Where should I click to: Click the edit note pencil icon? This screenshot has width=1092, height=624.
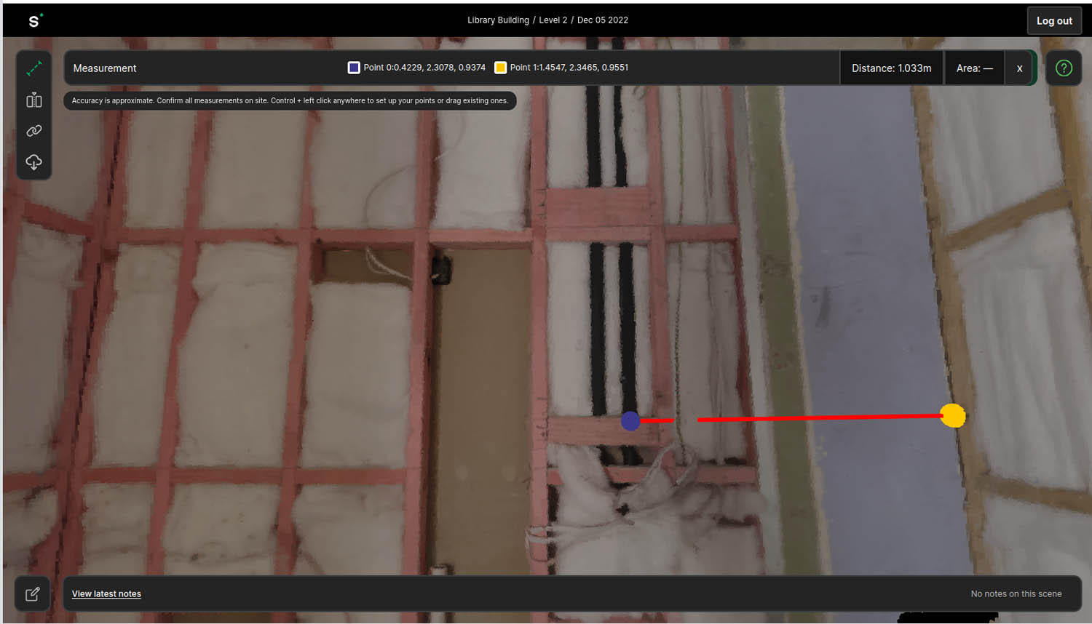click(x=33, y=594)
